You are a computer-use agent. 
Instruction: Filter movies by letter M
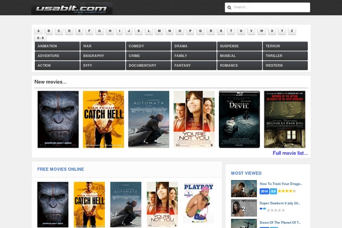coord(159,31)
